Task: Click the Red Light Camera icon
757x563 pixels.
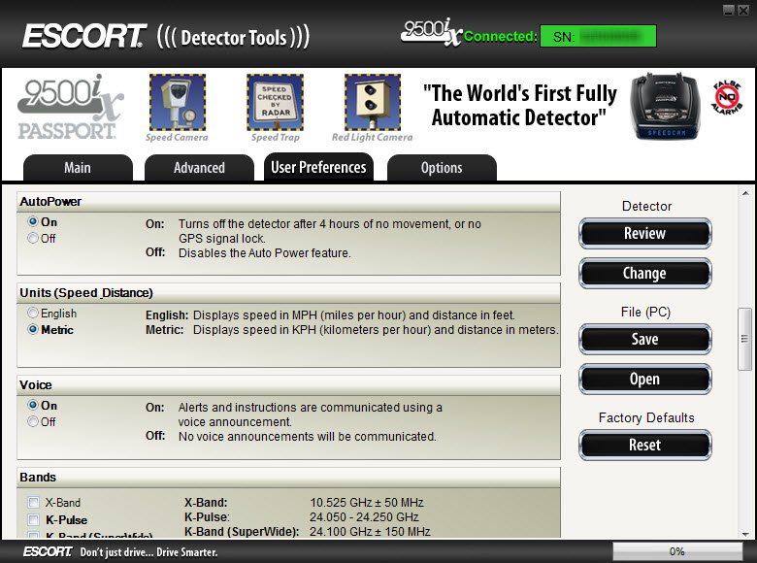Action: 372,103
